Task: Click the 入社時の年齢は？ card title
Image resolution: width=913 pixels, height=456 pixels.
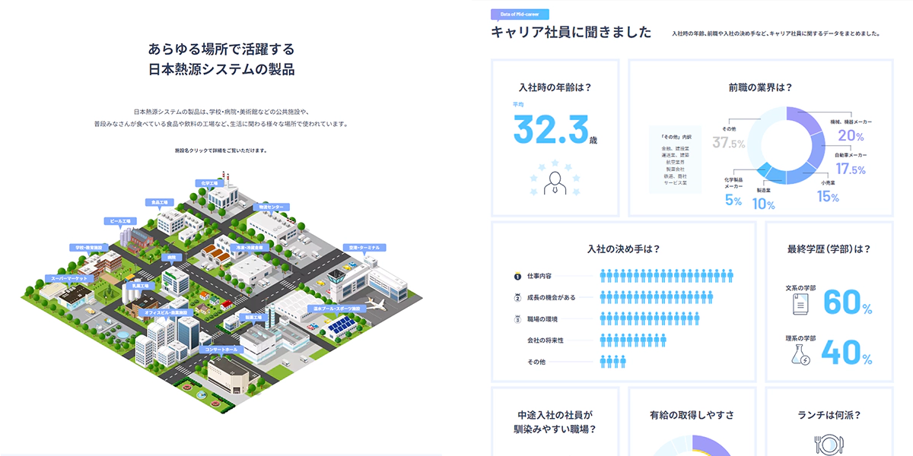Action: (555, 87)
